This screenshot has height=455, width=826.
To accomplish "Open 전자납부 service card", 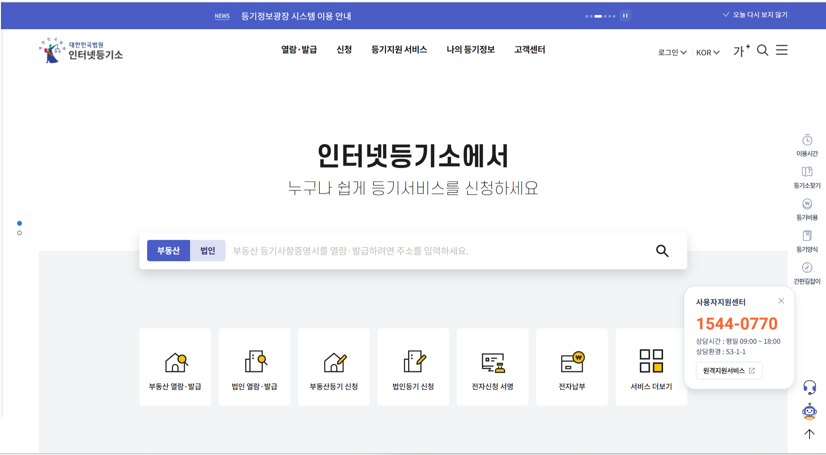I will 572,367.
